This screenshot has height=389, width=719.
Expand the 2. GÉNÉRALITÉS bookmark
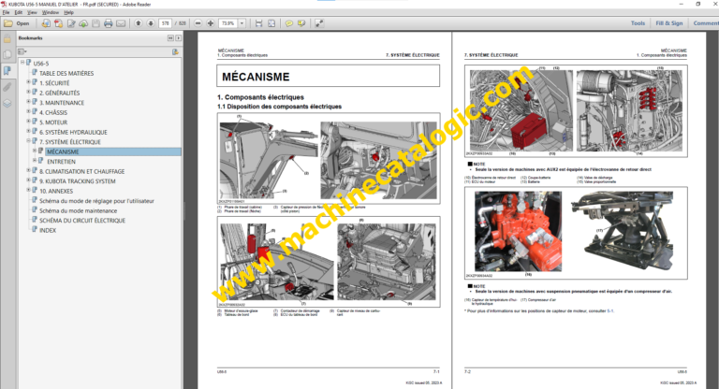(x=28, y=92)
